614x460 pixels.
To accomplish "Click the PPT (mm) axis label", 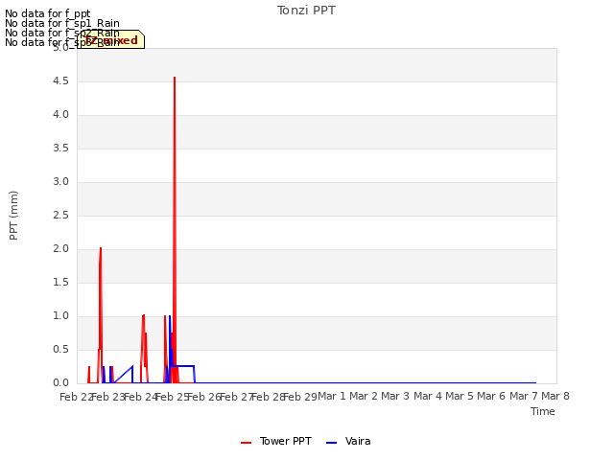I will click(13, 216).
